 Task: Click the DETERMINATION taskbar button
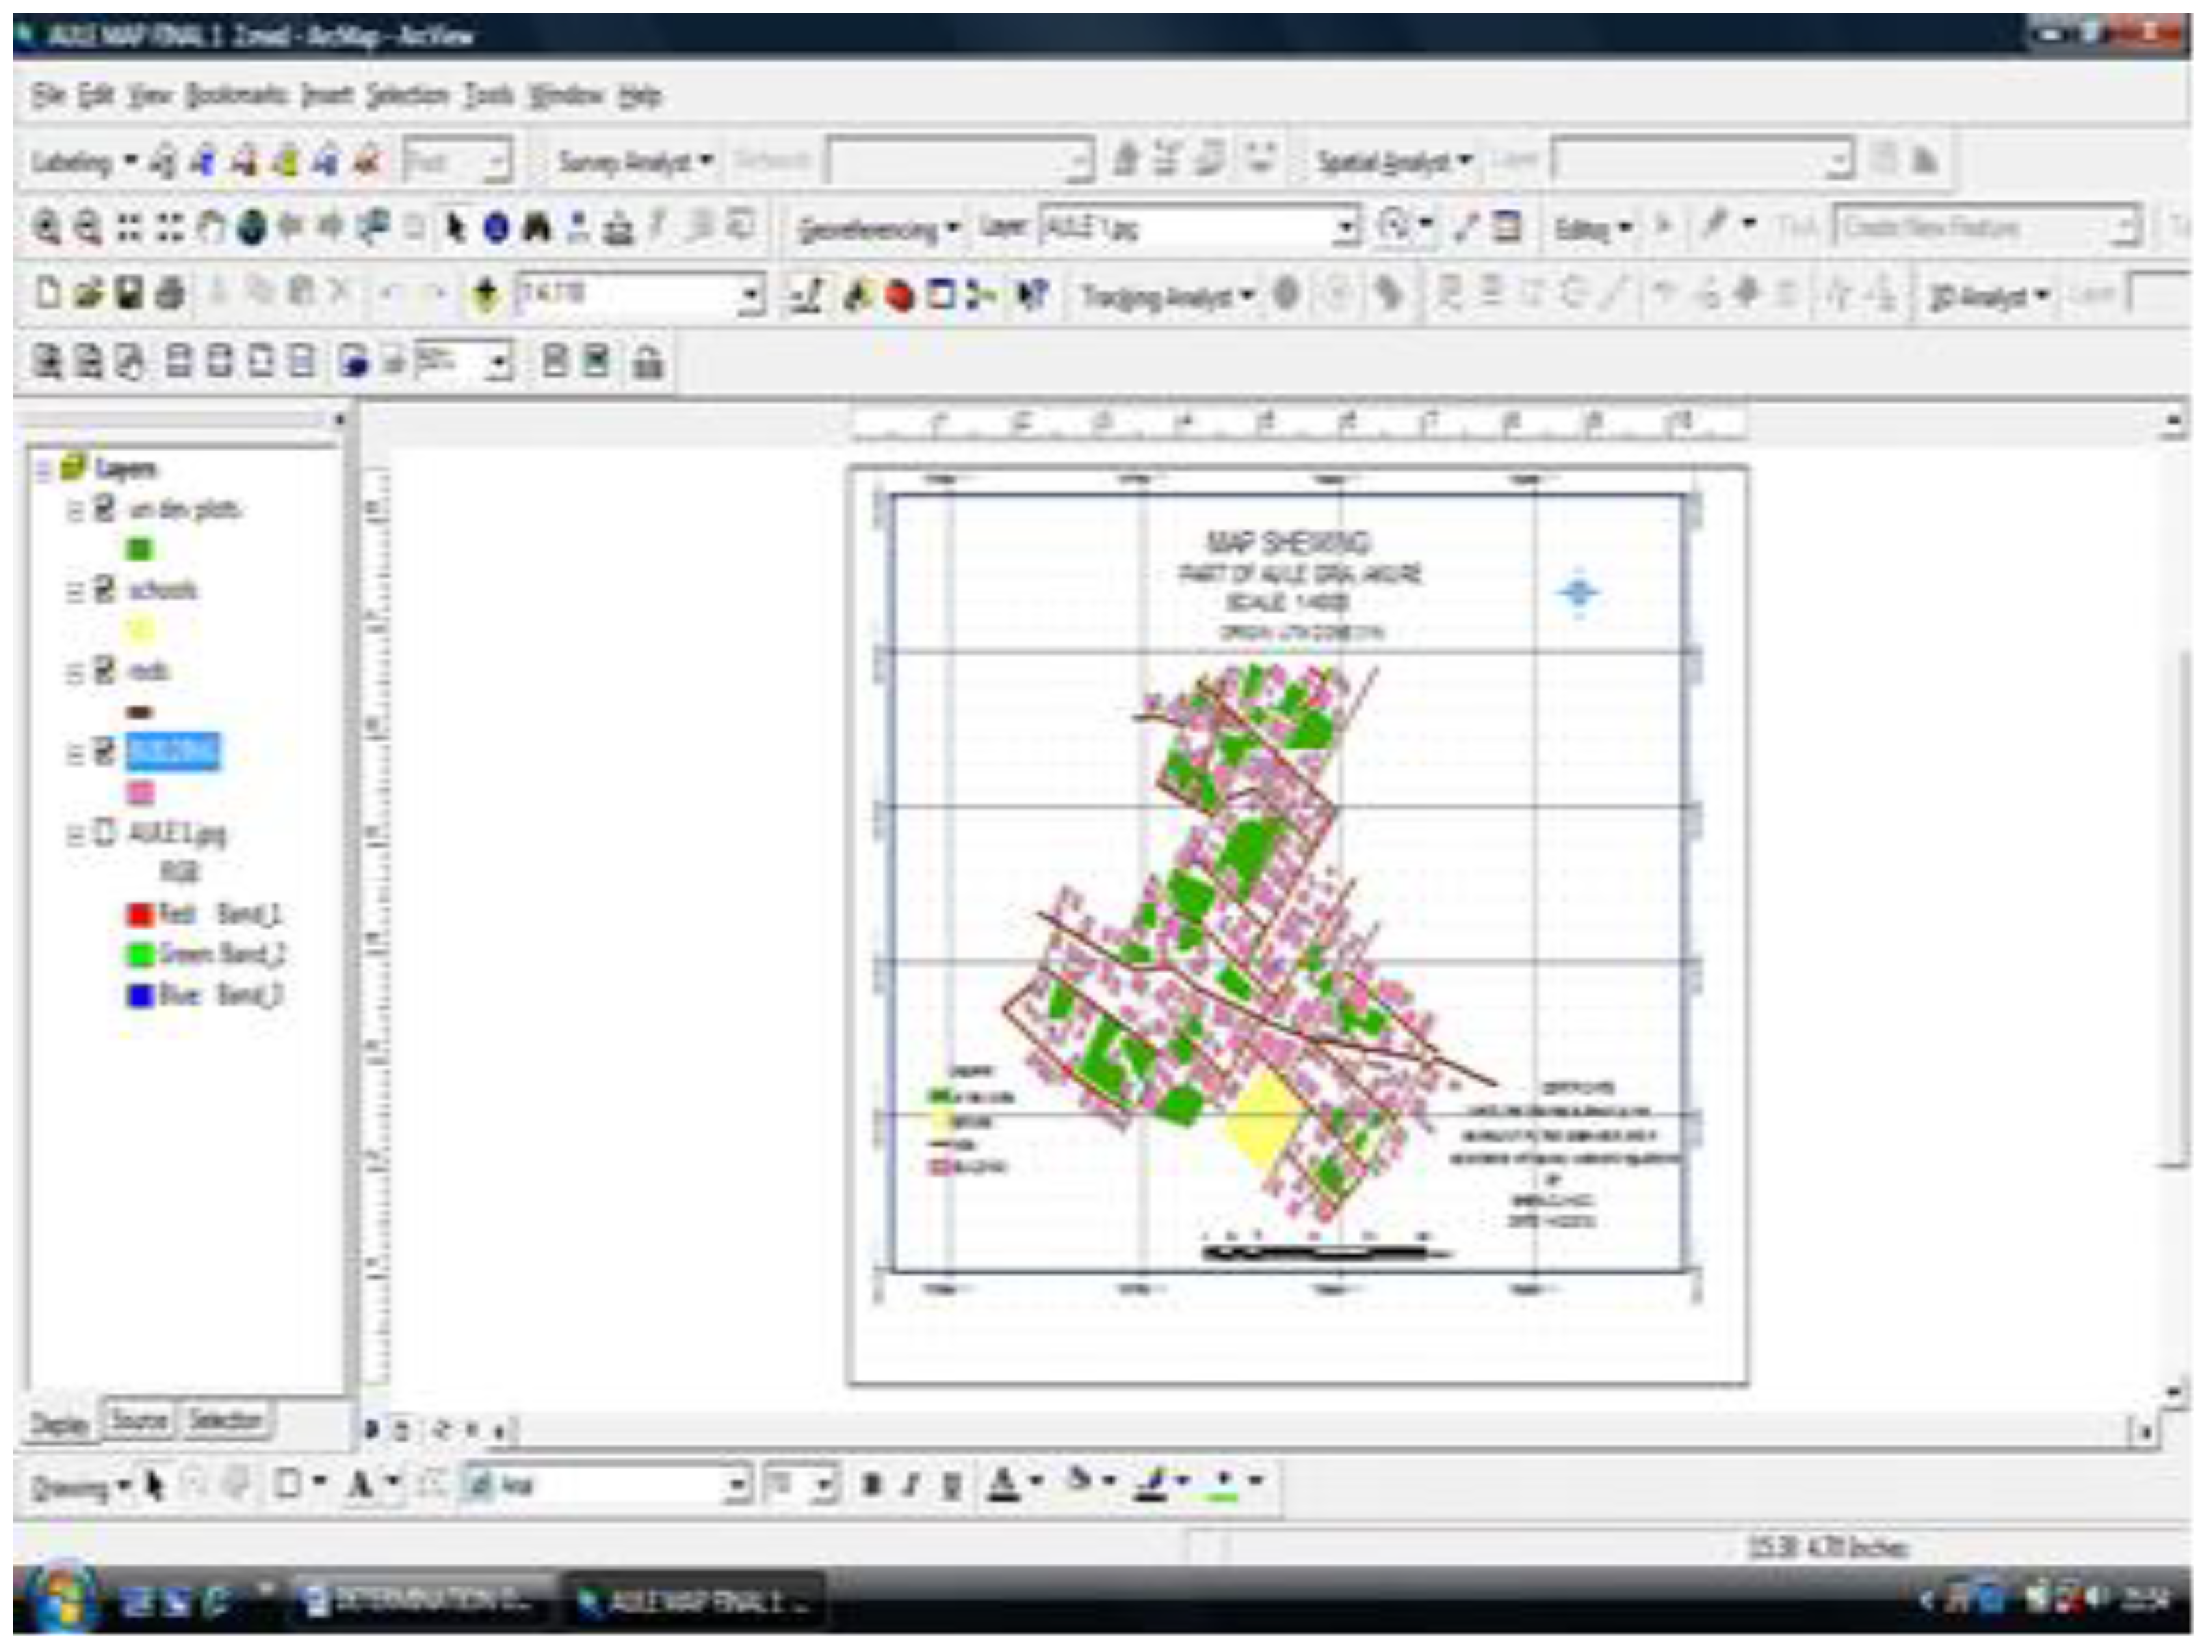(422, 1600)
